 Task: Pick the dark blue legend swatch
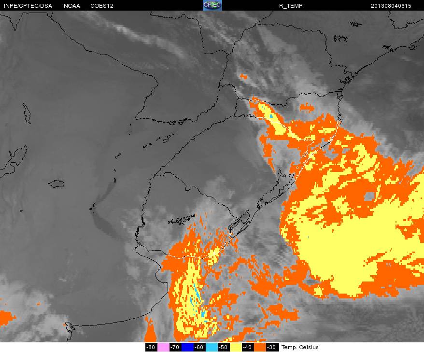tap(187, 347)
